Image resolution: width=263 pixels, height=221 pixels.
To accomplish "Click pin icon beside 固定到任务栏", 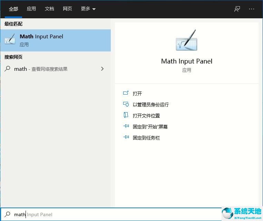I will click(126, 137).
